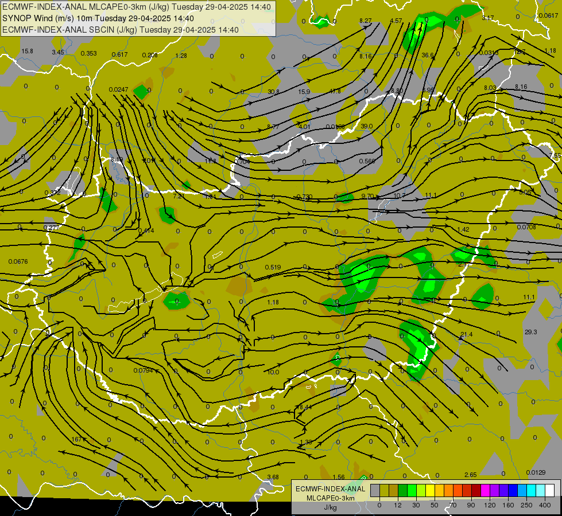Click the '0.0708' value on the map

[526, 227]
